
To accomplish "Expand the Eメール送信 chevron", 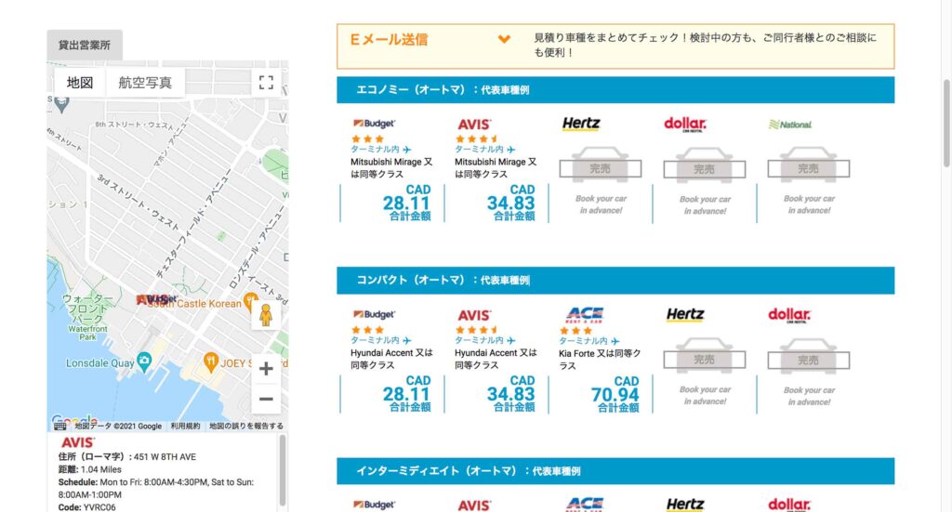I will [504, 39].
